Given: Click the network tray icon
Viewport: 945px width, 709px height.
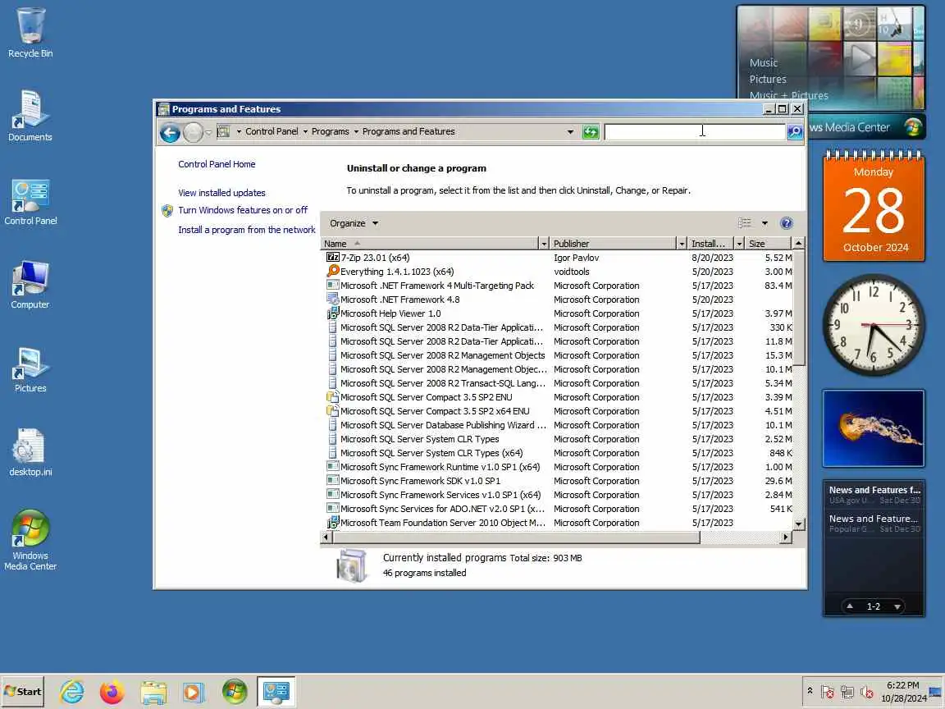Looking at the screenshot, I should click(847, 692).
